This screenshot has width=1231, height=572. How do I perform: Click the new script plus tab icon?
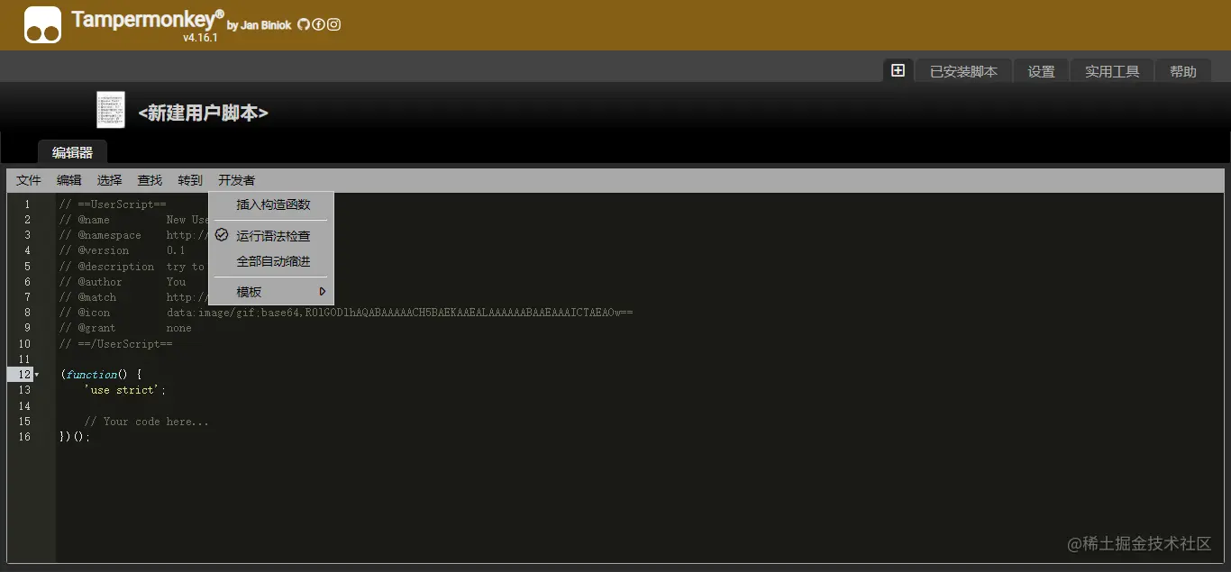pos(898,70)
